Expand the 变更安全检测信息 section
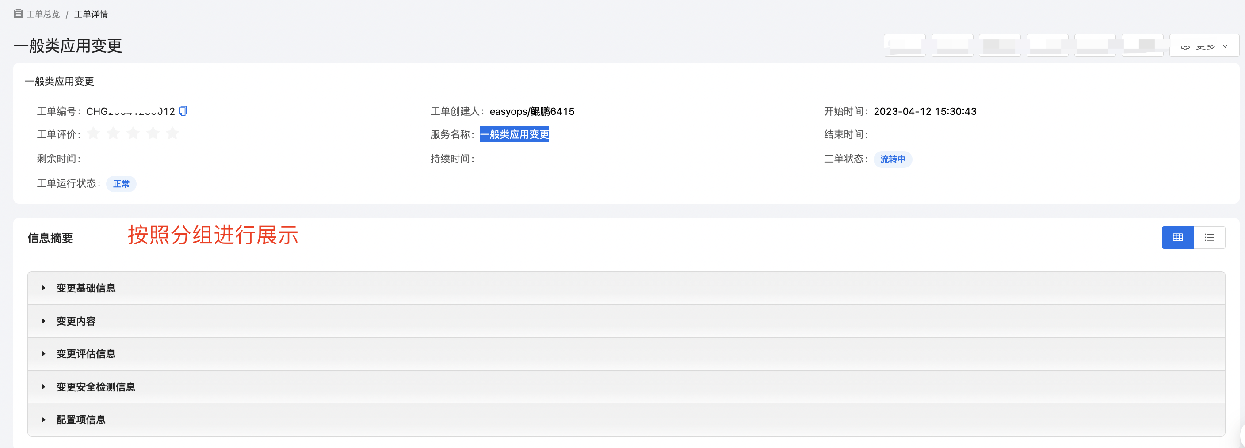The height and width of the screenshot is (448, 1245). (626, 387)
